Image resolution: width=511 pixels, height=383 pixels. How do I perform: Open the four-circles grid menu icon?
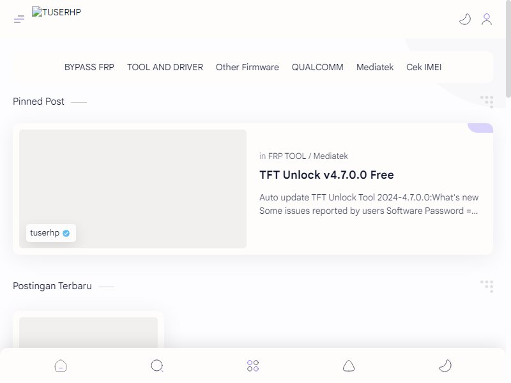click(253, 366)
